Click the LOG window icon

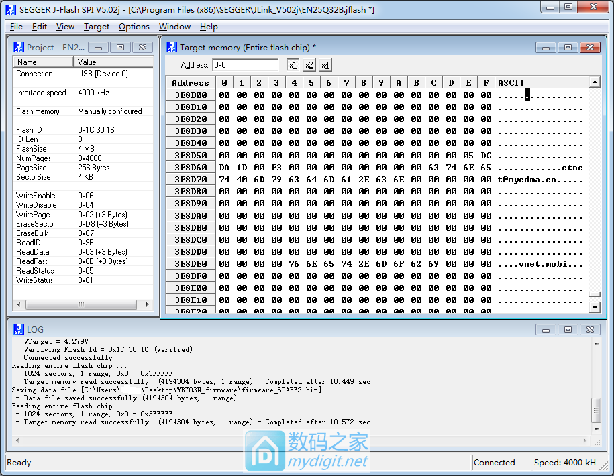19,329
